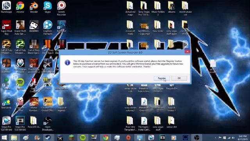Select the recent utube vid folder
This screenshot has width=250, height=141.
click(x=185, y=8)
